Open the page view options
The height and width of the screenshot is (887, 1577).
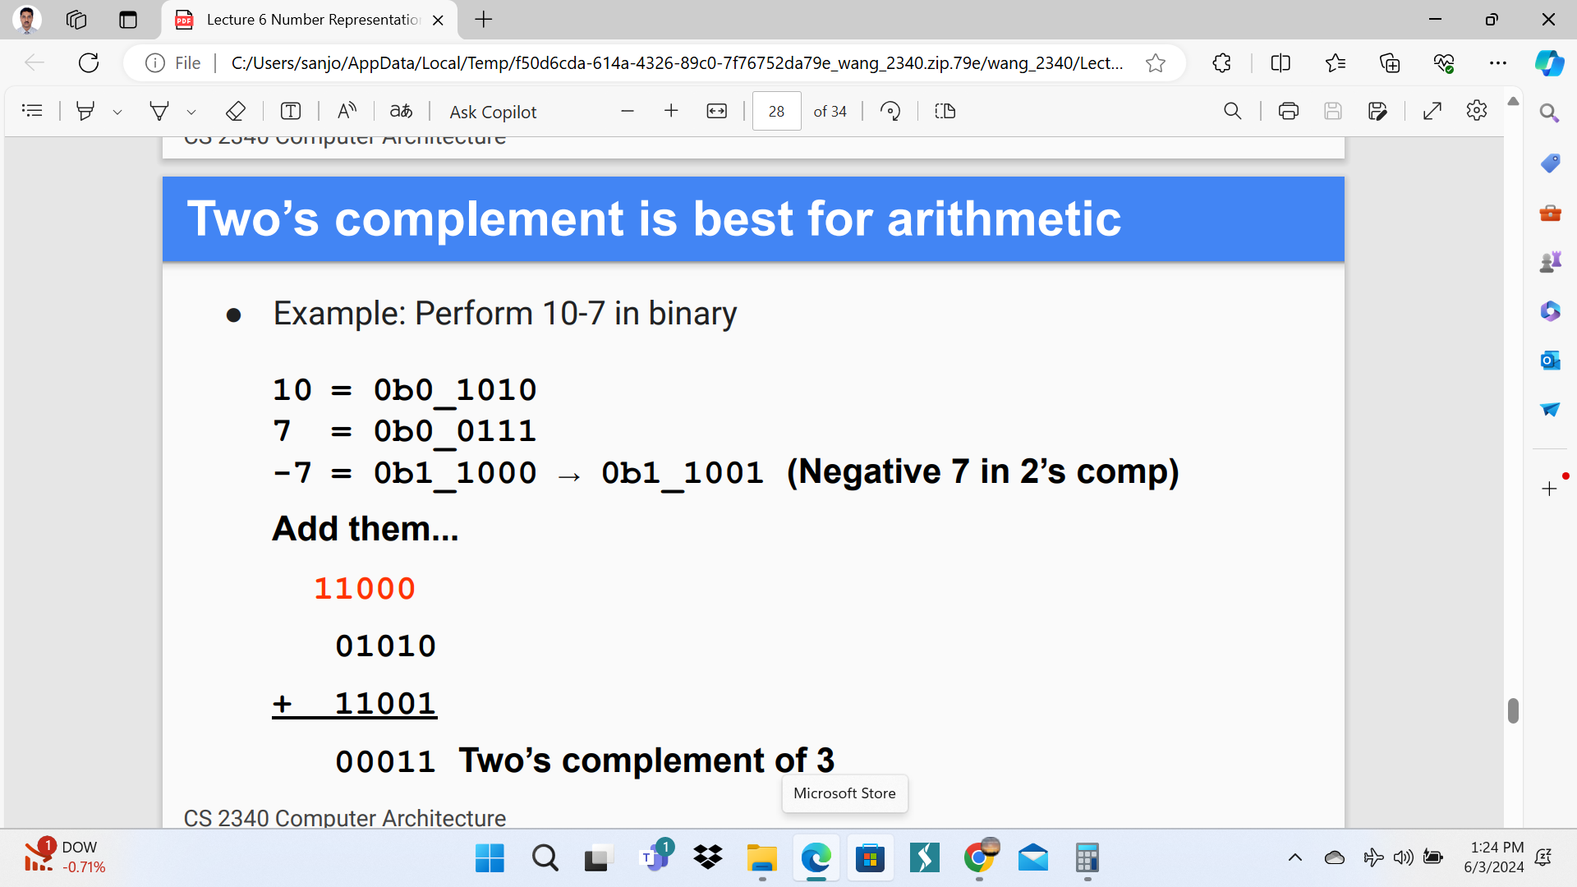coord(945,111)
